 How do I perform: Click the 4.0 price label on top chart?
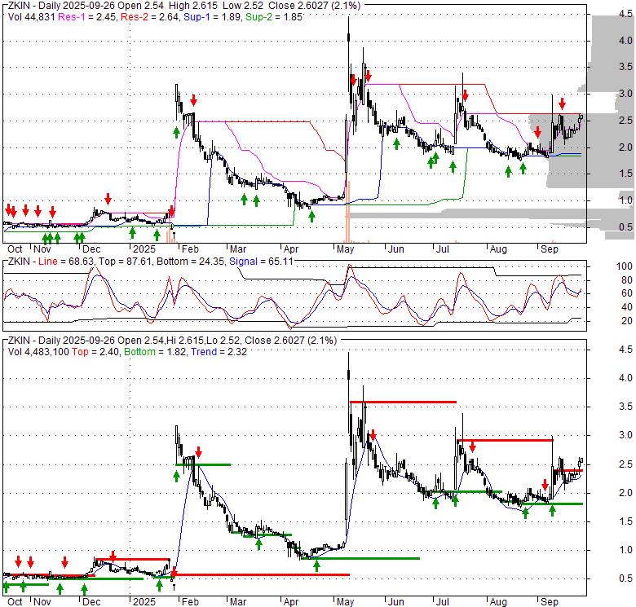(x=625, y=41)
